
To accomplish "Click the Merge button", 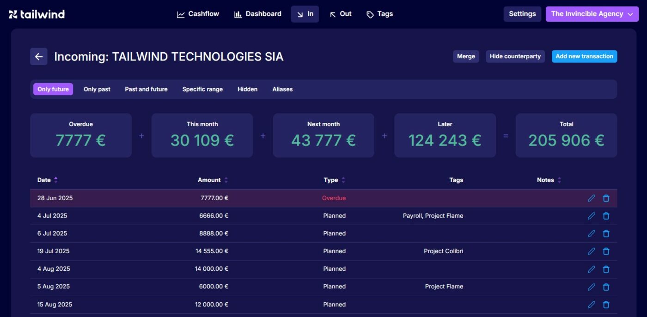I will 466,56.
